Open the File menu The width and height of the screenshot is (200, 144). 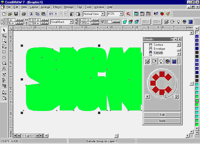(x=9, y=7)
